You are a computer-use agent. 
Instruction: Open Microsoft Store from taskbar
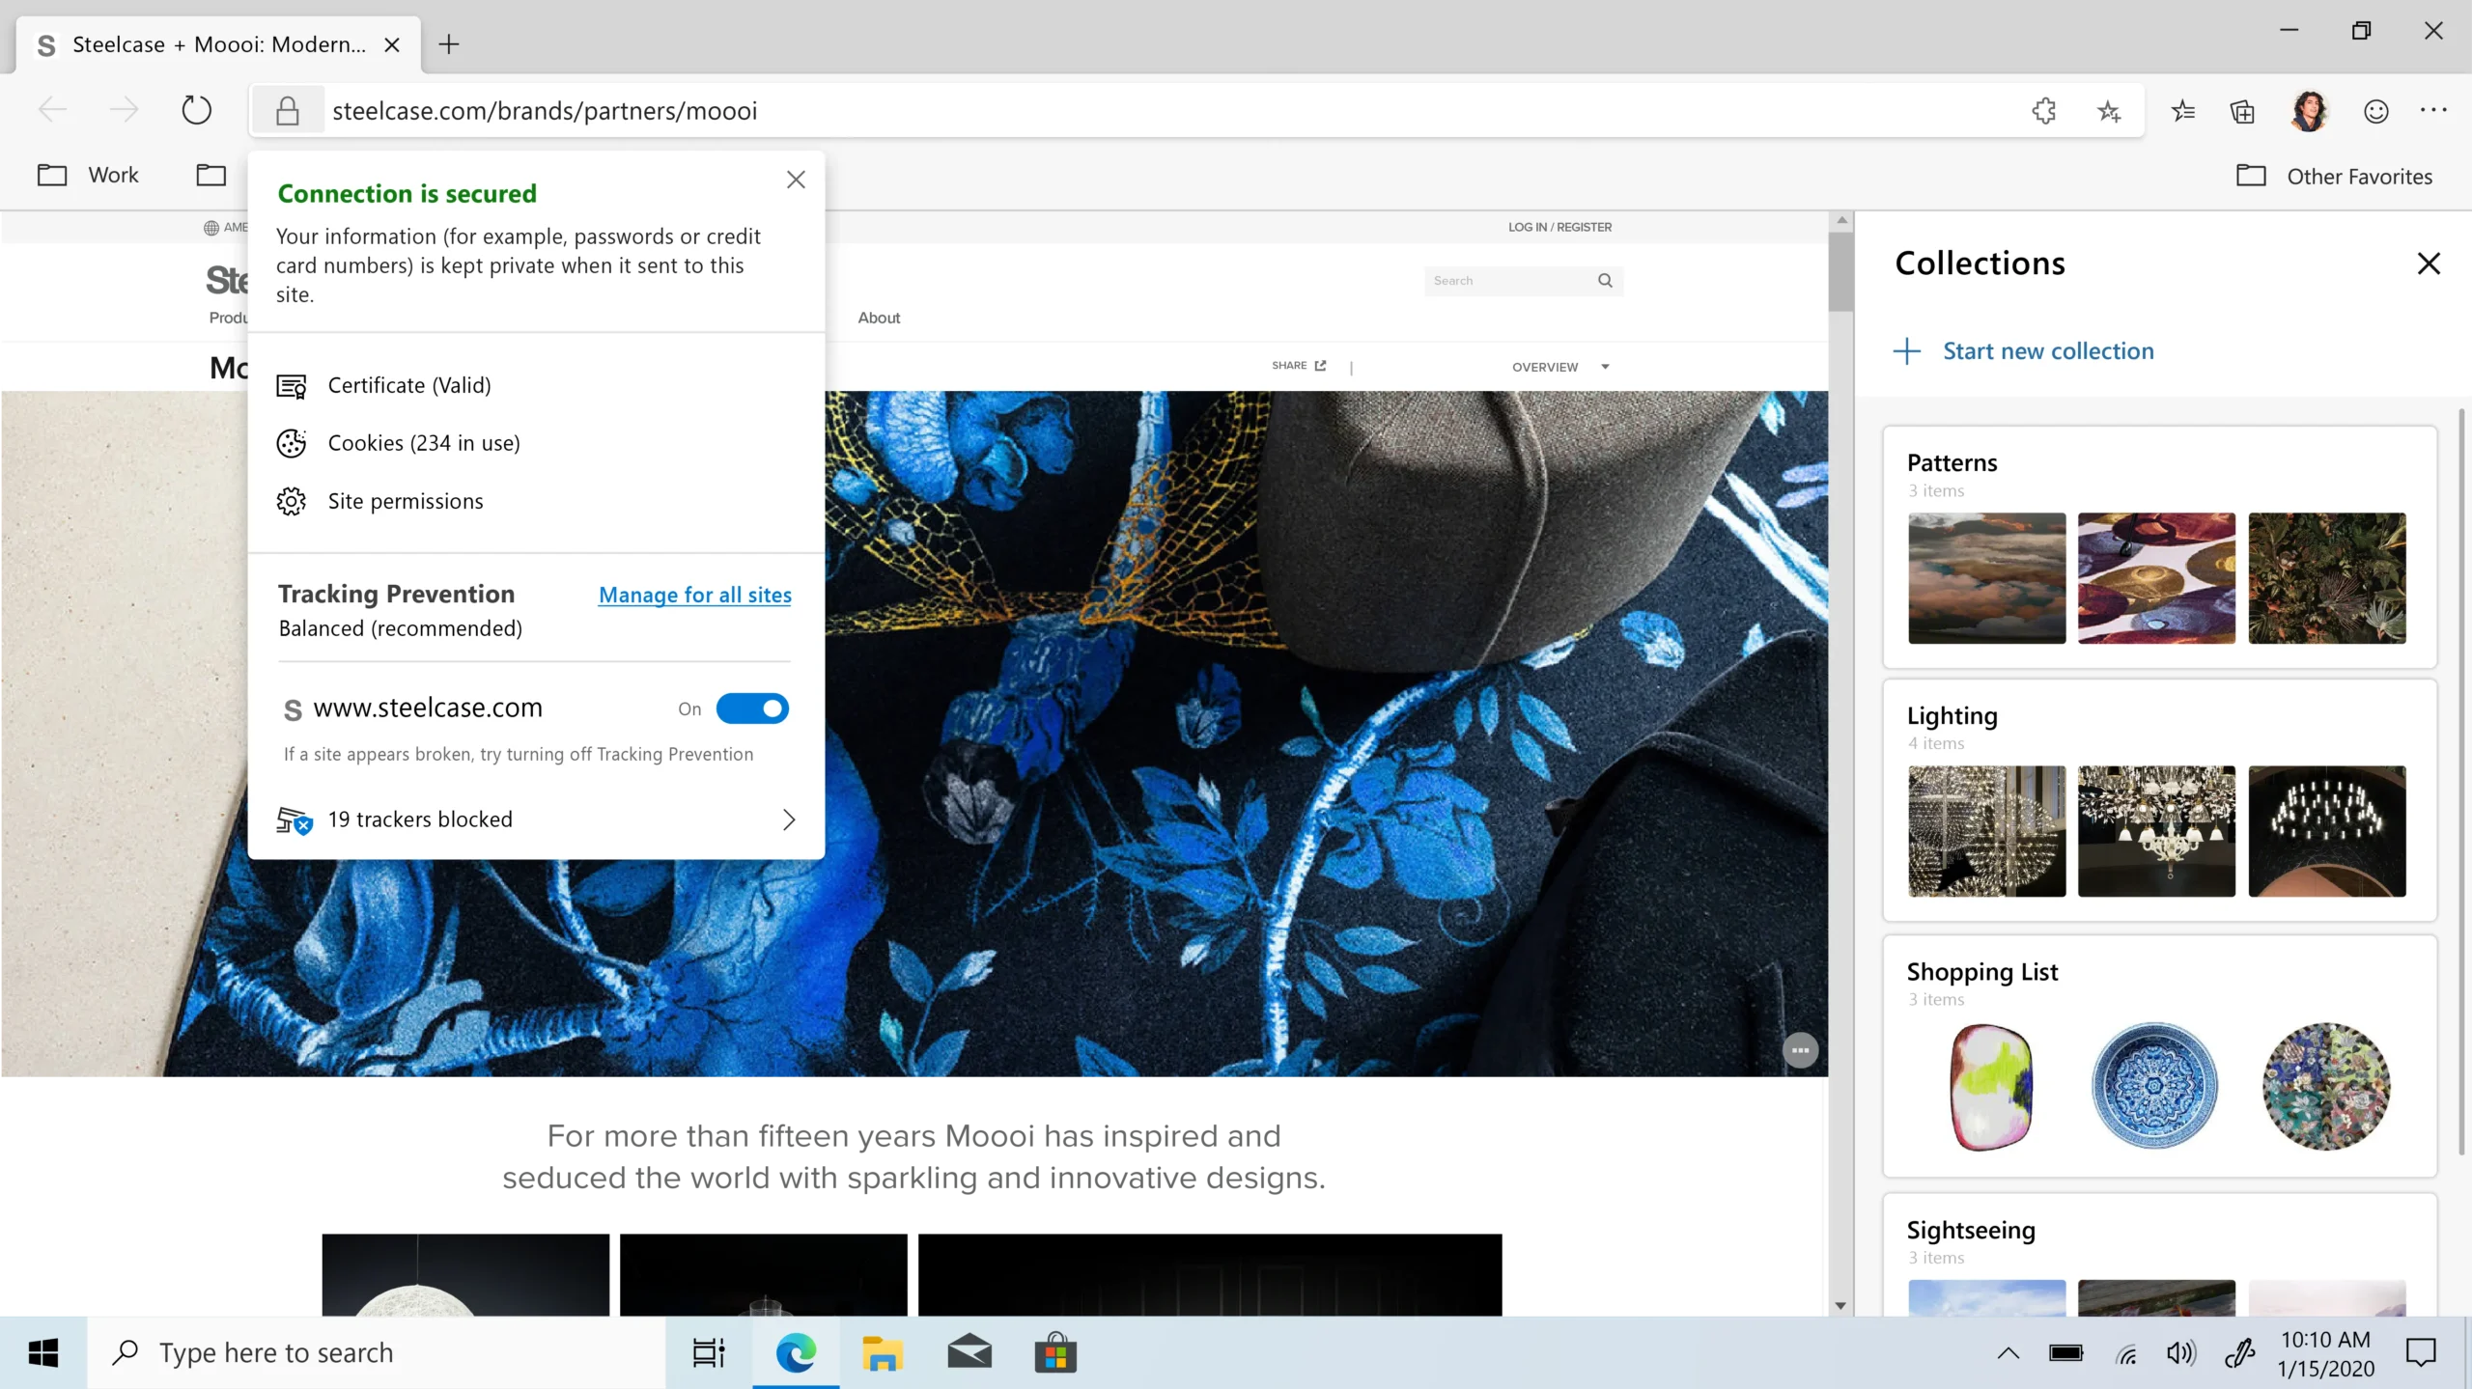(1055, 1353)
